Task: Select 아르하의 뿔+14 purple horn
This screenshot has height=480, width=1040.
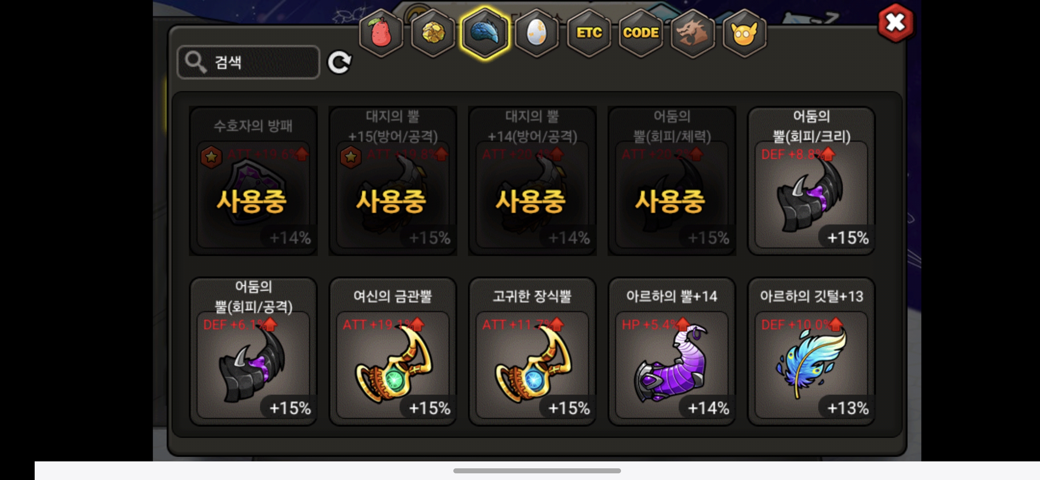Action: 672,351
